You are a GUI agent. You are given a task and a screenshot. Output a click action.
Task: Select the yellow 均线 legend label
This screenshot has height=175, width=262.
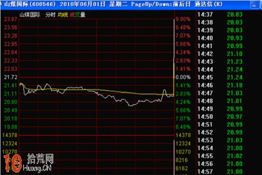tap(63, 15)
